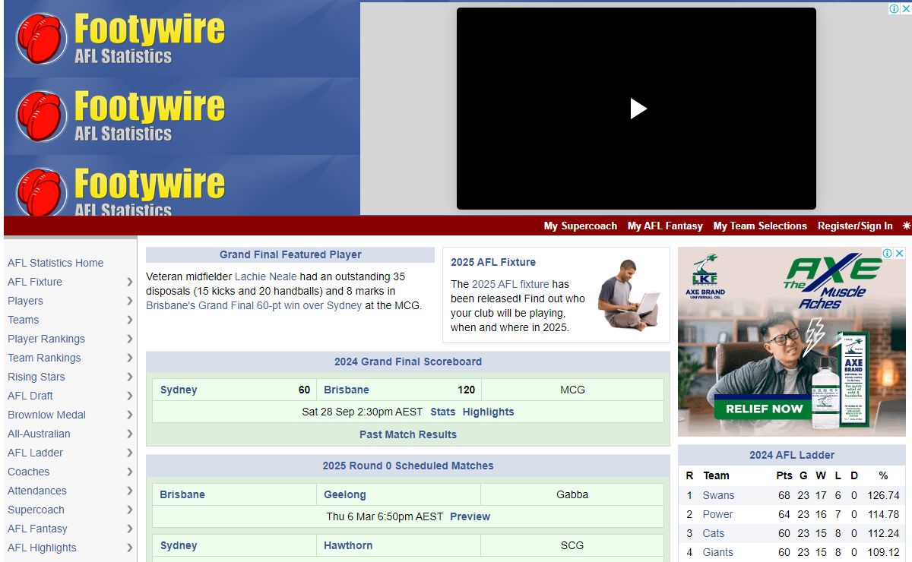Open My AFL Fantasy
Image resolution: width=912 pixels, height=562 pixels.
pos(666,226)
